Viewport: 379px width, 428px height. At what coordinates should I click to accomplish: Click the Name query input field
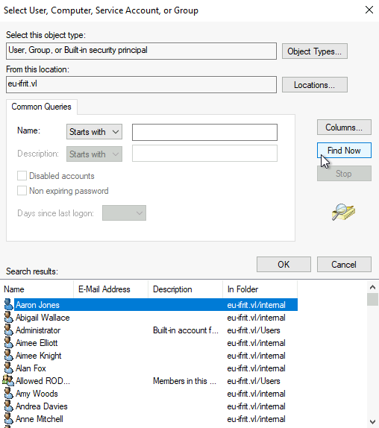tap(204, 132)
